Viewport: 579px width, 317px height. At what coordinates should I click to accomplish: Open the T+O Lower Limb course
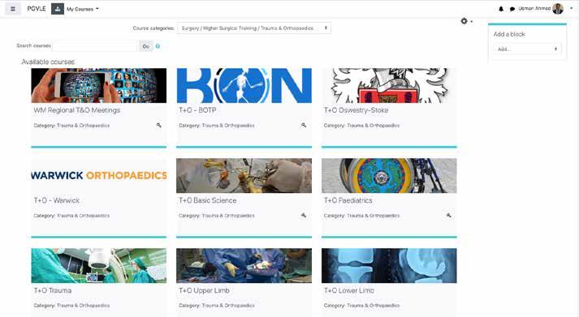pos(349,290)
